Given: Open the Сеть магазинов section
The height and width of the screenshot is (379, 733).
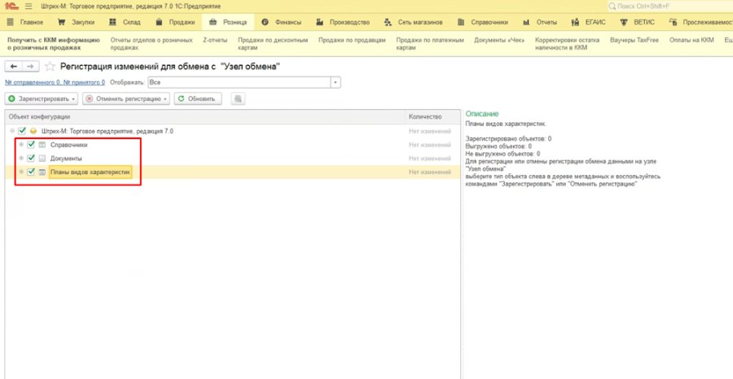Looking at the screenshot, I should click(413, 23).
